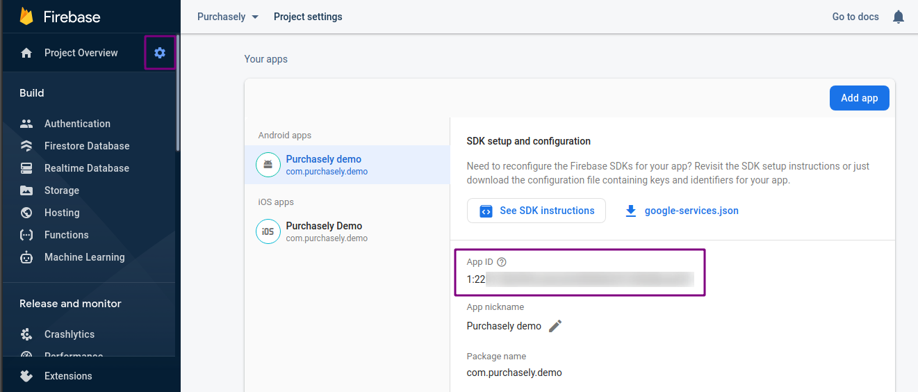Click the iOS app icon for Purchasely Demo
The image size is (918, 392).
pos(268,231)
